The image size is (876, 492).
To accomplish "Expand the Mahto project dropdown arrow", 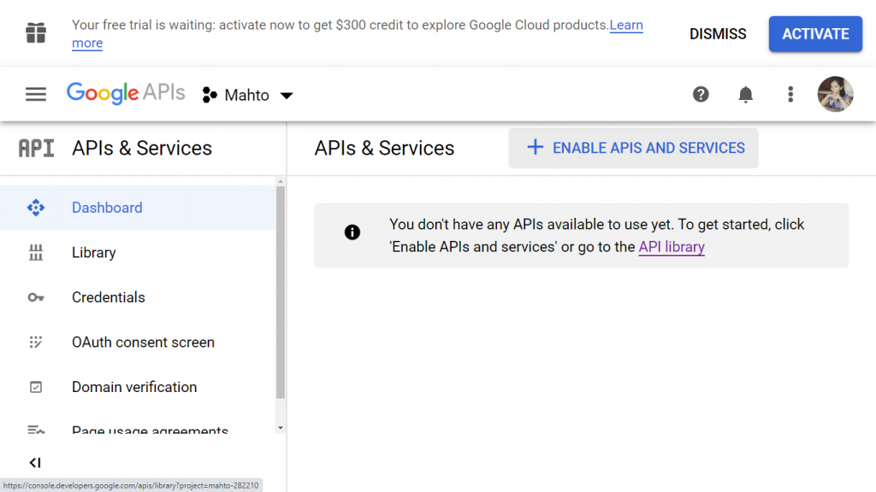I will pos(287,96).
